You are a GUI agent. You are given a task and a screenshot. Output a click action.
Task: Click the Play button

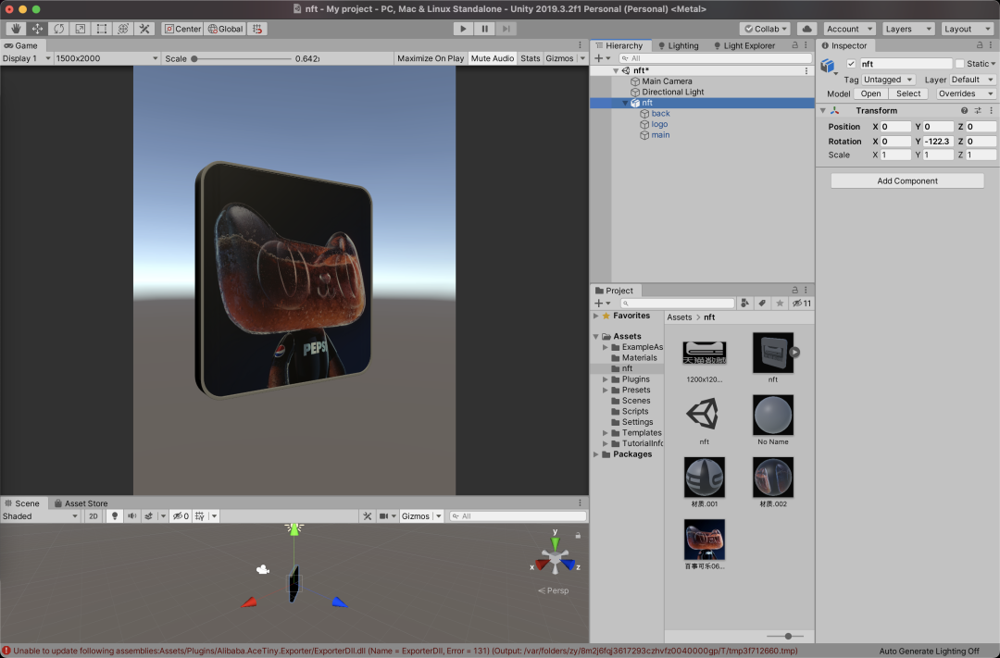click(463, 29)
